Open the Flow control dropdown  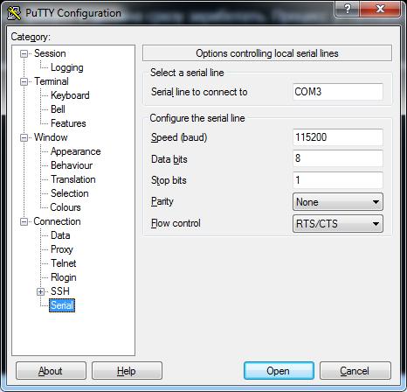tap(338, 224)
